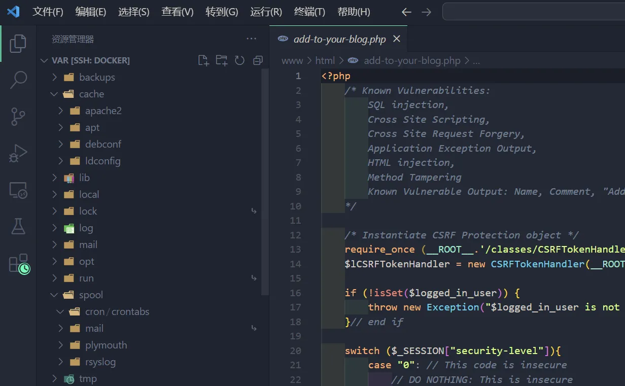
Task: Refresh the explorer file tree
Action: (240, 60)
